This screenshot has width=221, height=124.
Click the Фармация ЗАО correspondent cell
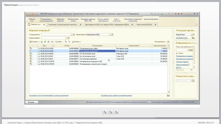tap(134, 54)
